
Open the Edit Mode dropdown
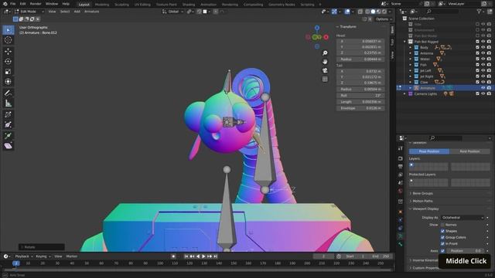tap(29, 12)
